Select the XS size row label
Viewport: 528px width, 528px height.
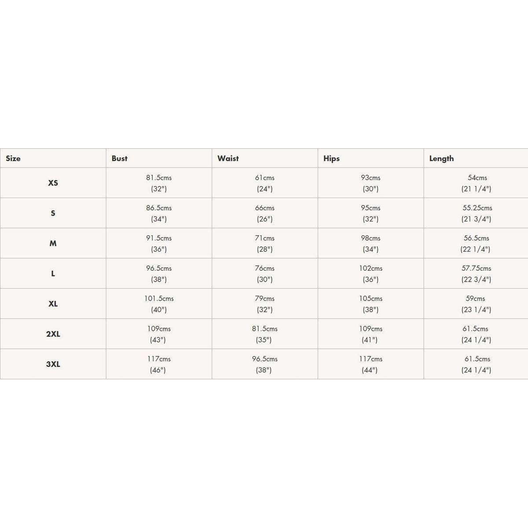(53, 183)
